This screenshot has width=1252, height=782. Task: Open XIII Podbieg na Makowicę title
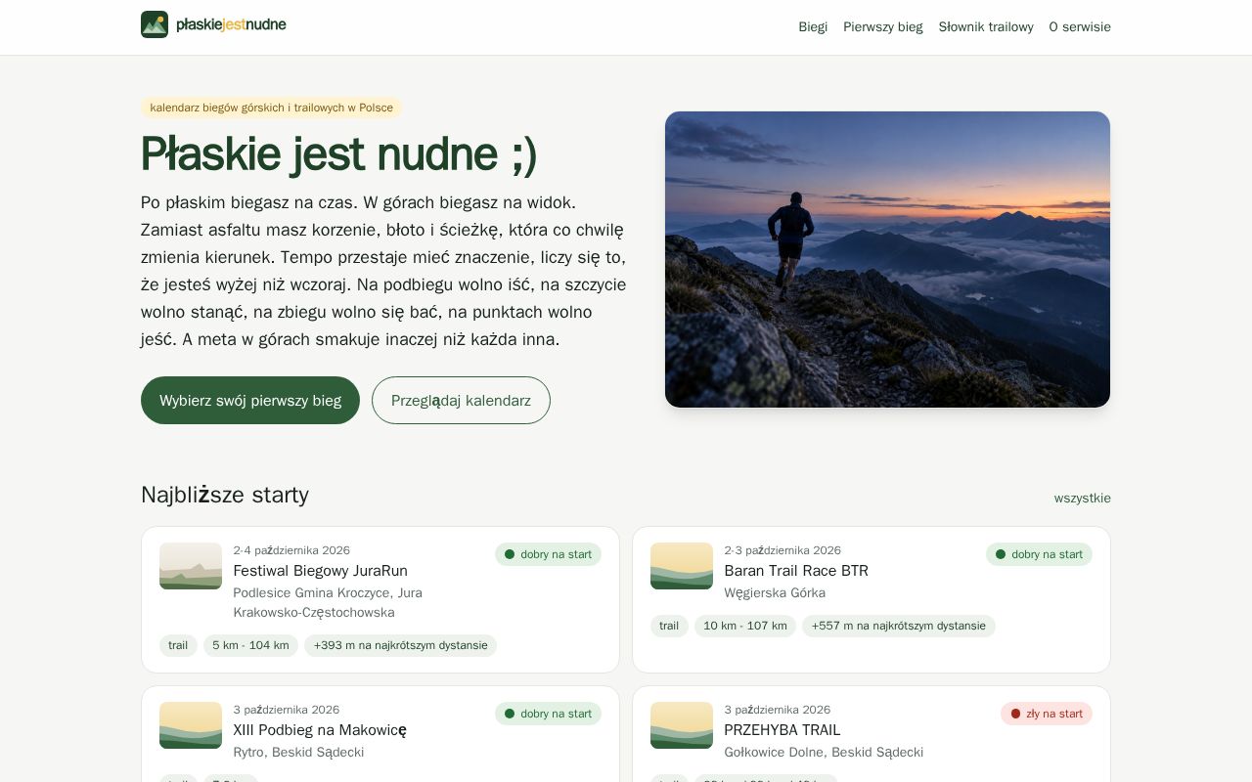(320, 730)
